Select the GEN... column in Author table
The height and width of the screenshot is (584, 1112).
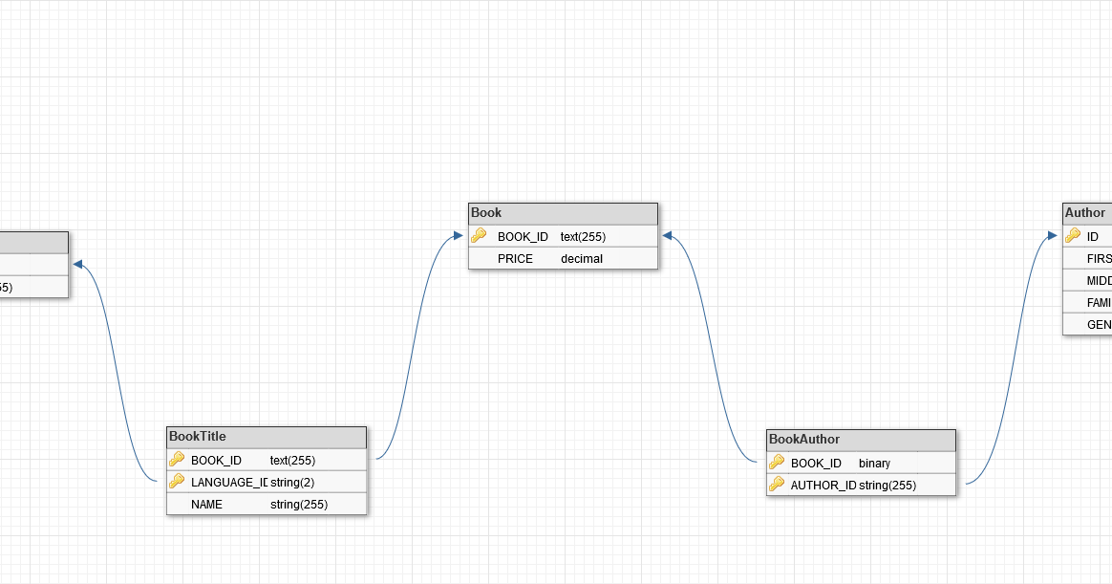click(1100, 325)
